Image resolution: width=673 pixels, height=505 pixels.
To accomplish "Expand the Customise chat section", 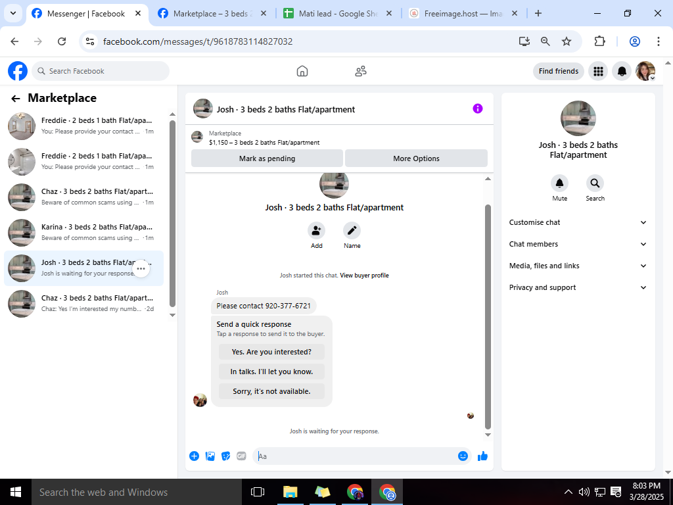I will click(578, 222).
